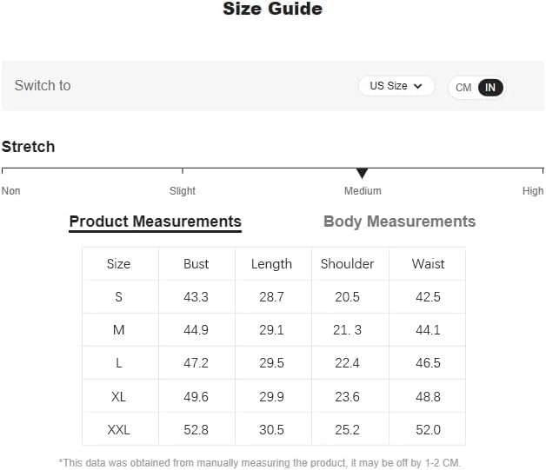Select the IN unit option

(490, 88)
